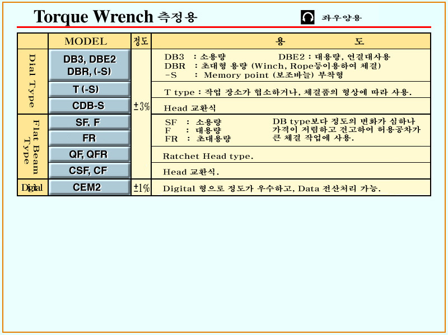448x335 pixels.
Task: Click the Dial Type category cell
Action: pyautogui.click(x=32, y=82)
